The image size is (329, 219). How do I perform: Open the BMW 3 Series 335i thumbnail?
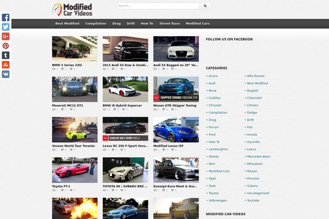[x=75, y=49]
